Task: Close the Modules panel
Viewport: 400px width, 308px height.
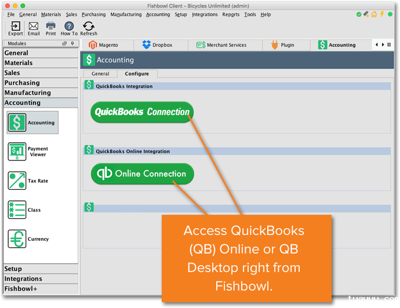Action: click(x=73, y=43)
